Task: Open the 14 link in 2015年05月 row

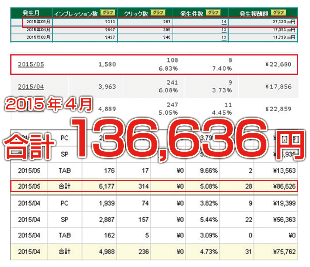Action: [x=224, y=22]
